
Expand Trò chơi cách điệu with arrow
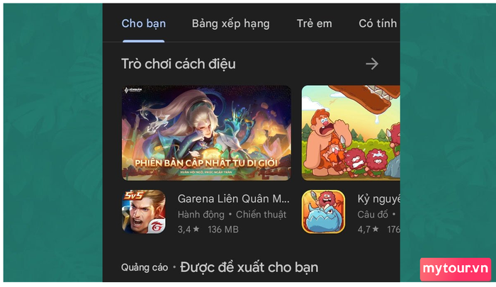[x=372, y=64]
